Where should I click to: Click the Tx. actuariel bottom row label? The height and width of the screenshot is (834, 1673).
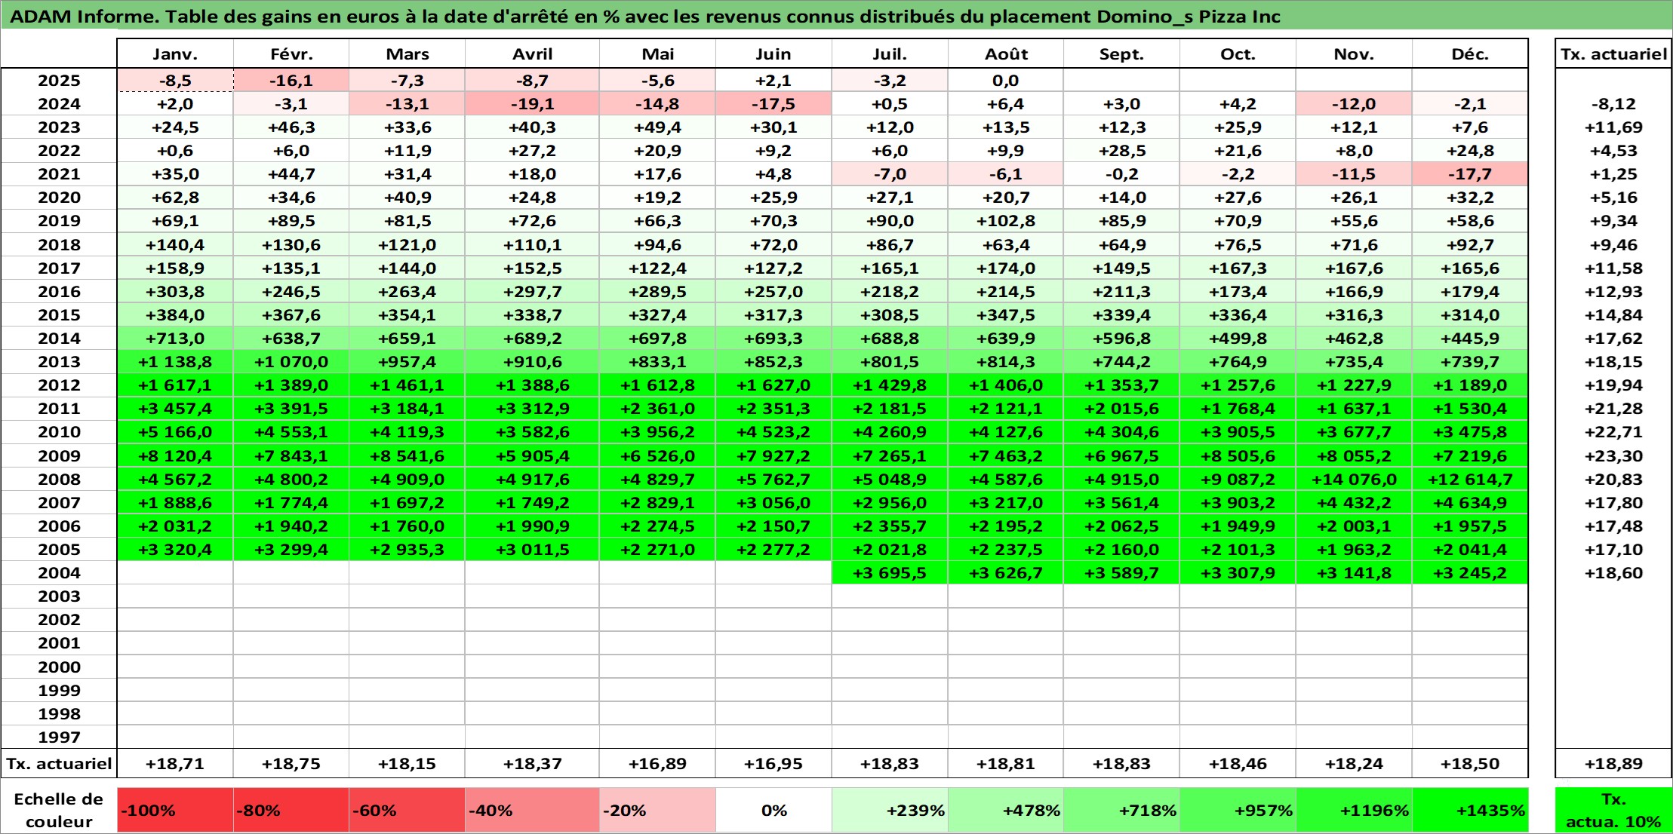click(59, 764)
